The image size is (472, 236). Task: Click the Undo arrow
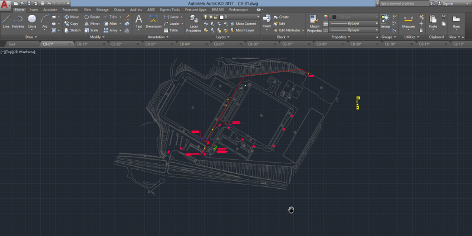pos(49,4)
